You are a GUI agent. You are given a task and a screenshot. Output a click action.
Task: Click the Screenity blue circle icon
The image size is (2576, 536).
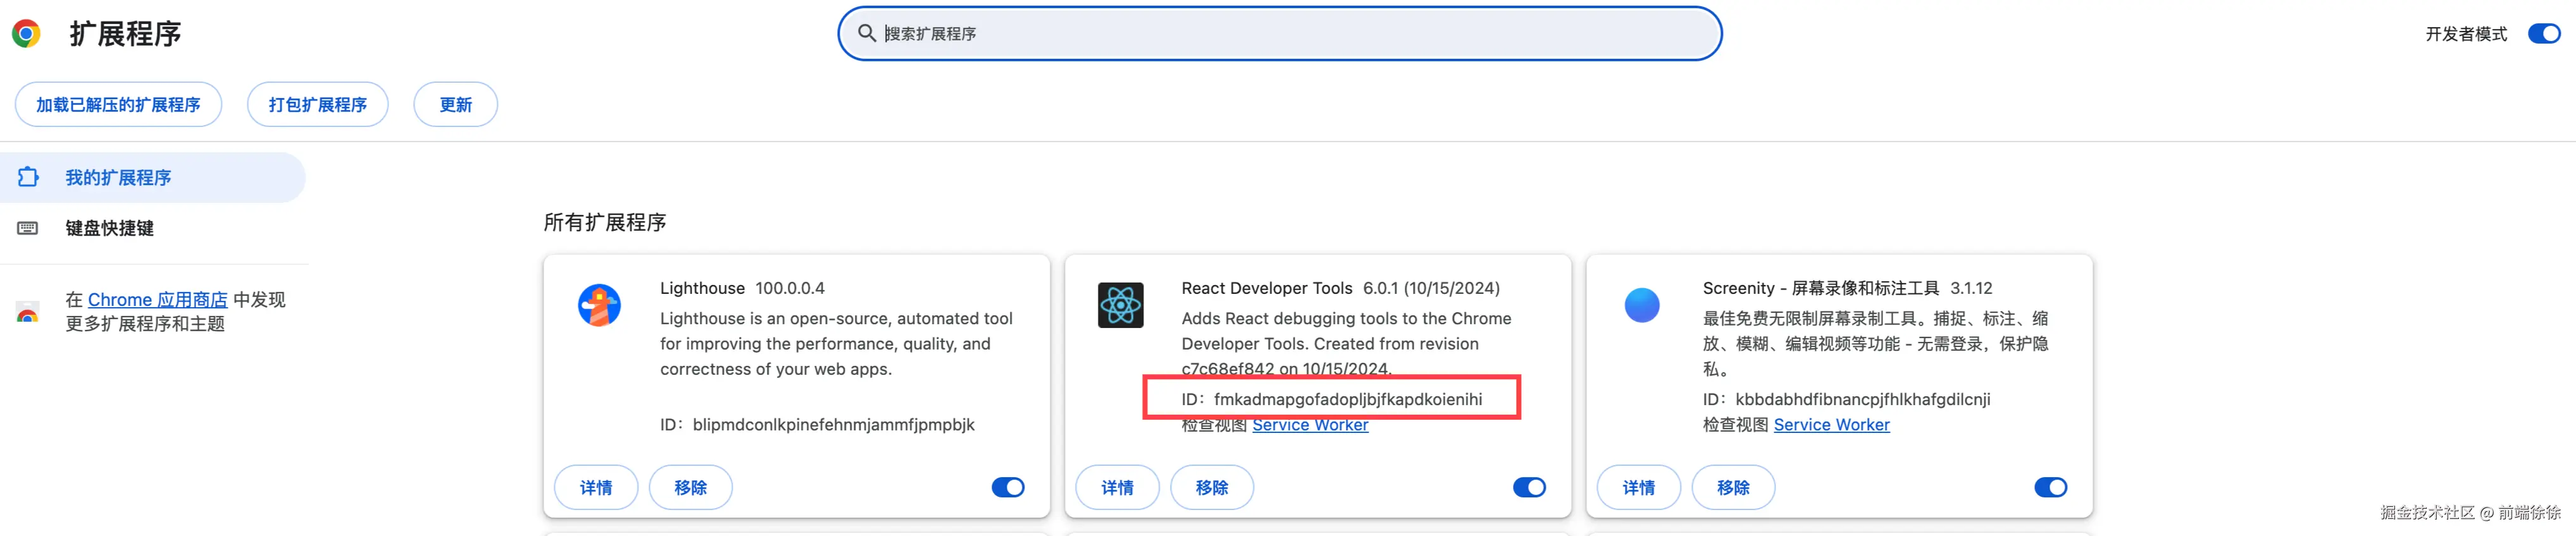(x=1642, y=305)
